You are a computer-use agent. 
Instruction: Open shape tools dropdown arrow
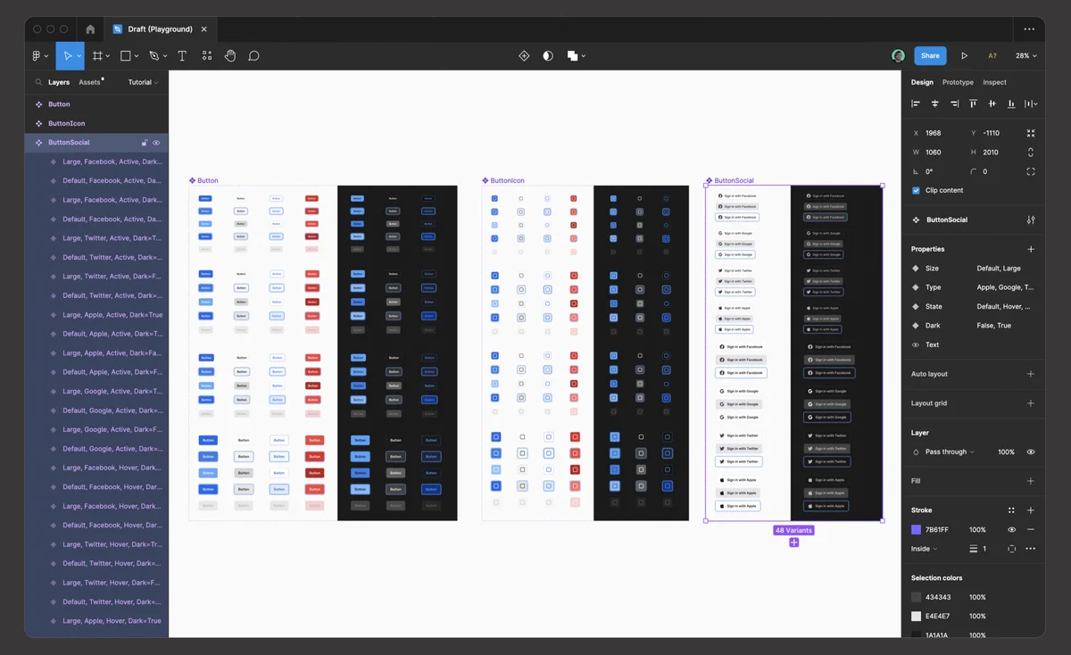137,56
